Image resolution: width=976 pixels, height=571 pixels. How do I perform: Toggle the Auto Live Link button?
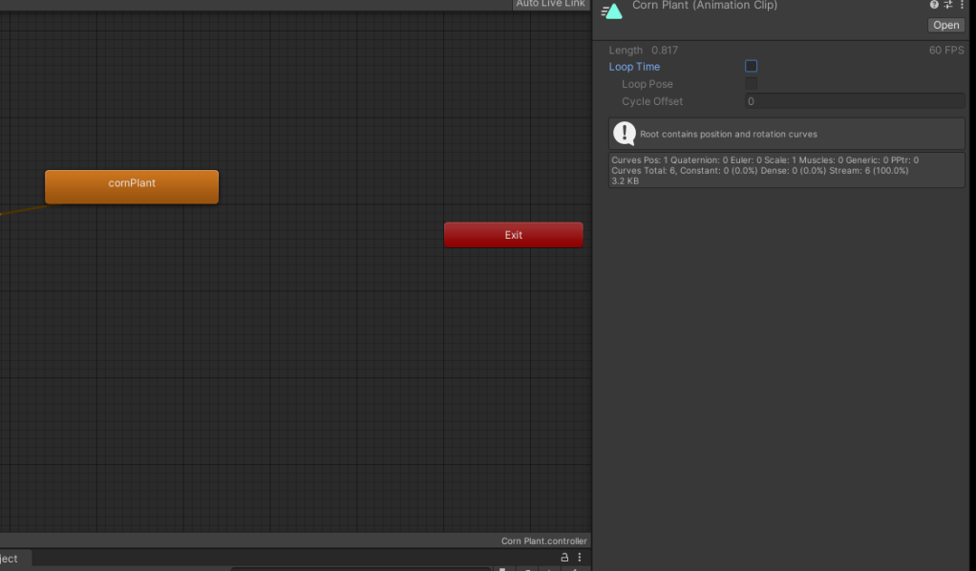point(550,4)
